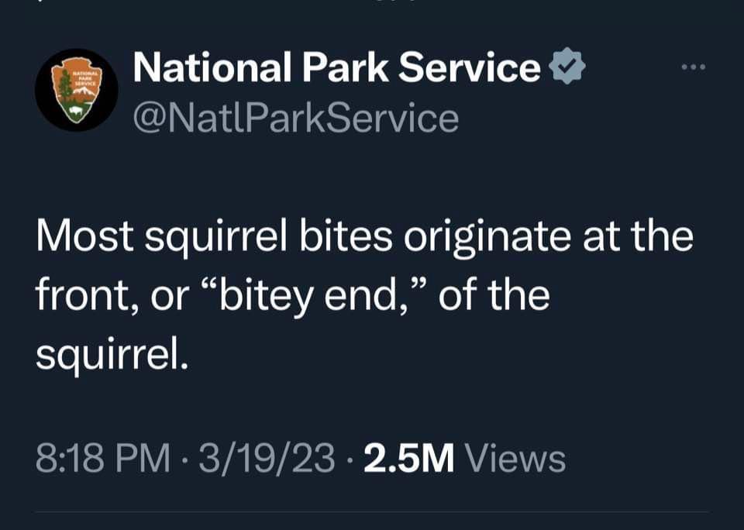This screenshot has height=530, width=744.
Task: Click the final word "squirrel." in the tweet
Action: coord(112,354)
